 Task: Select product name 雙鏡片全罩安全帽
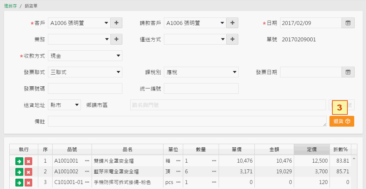(x=114, y=161)
